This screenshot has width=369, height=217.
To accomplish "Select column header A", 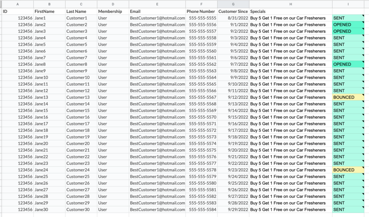I will [17, 4].
